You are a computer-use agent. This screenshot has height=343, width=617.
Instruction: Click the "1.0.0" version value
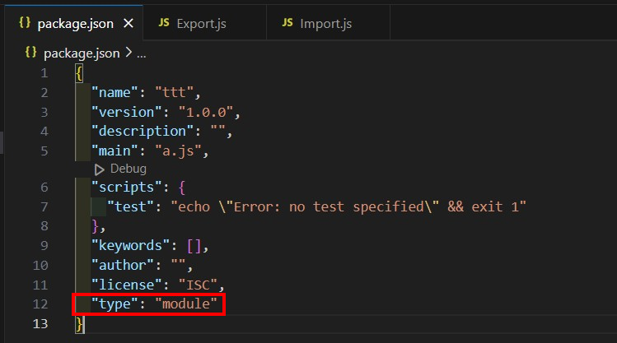click(206, 113)
